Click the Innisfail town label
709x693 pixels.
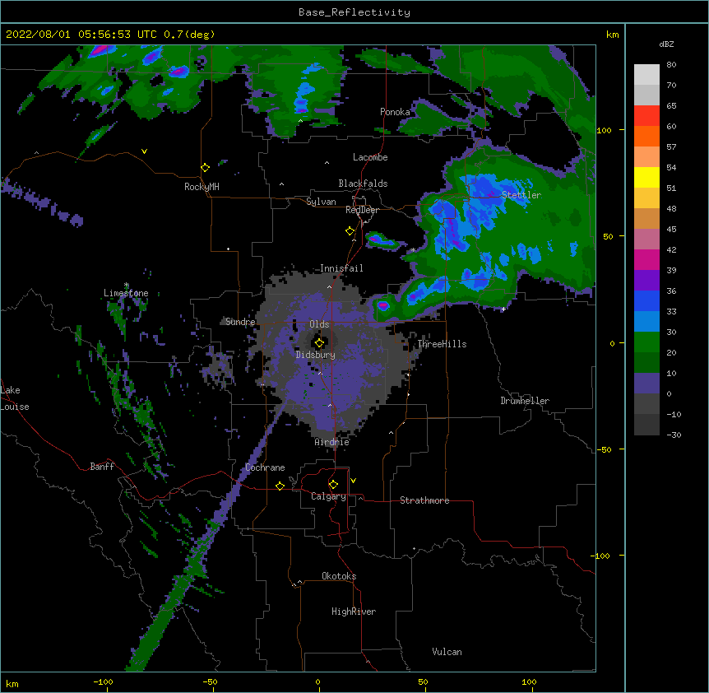tap(341, 268)
